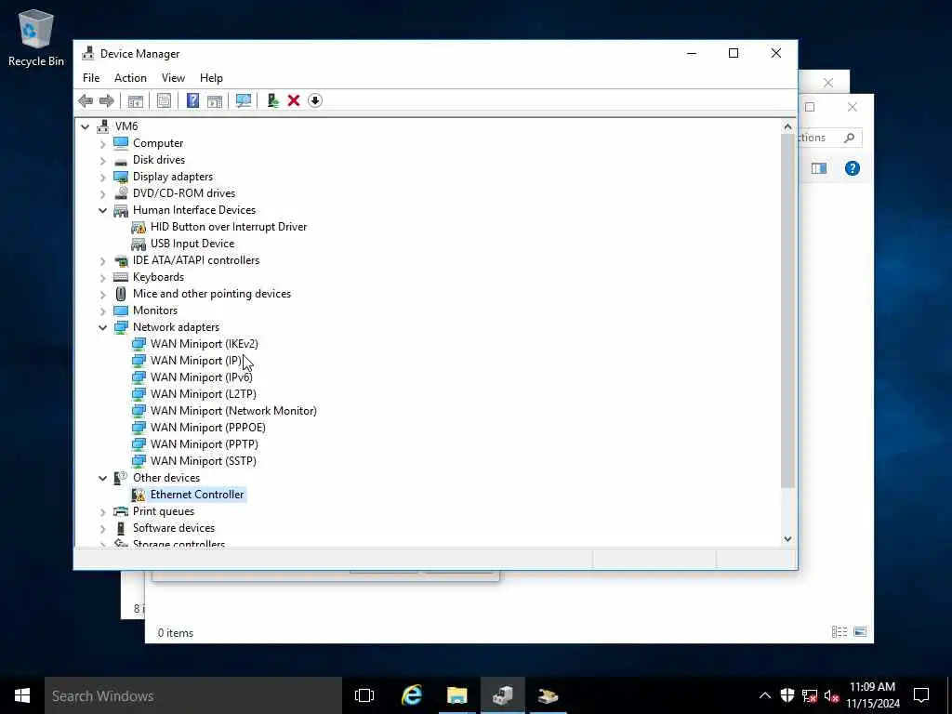Select WAN Miniport (L2TP)
952x714 pixels.
coord(203,394)
